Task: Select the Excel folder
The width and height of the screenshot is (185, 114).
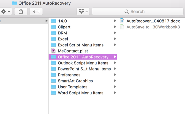Action: [x=63, y=39]
